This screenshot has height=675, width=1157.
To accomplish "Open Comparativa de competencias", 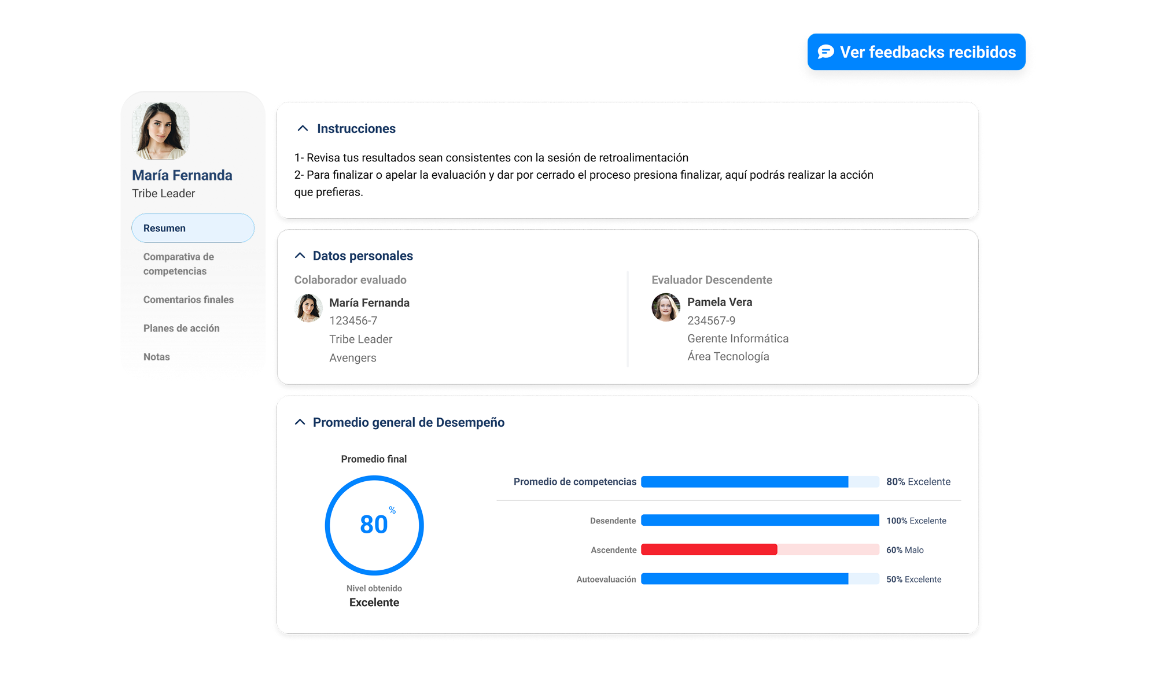I will [178, 263].
